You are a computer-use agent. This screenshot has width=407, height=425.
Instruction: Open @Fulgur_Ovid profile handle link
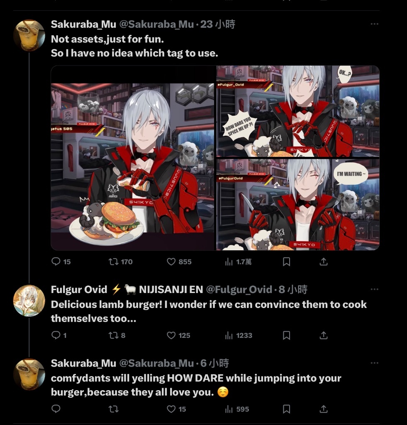pyautogui.click(x=239, y=289)
